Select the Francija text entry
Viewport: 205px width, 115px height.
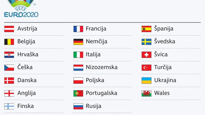point(96,29)
